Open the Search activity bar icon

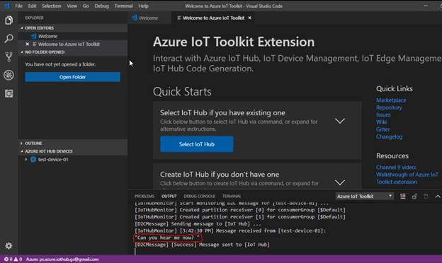point(8,39)
